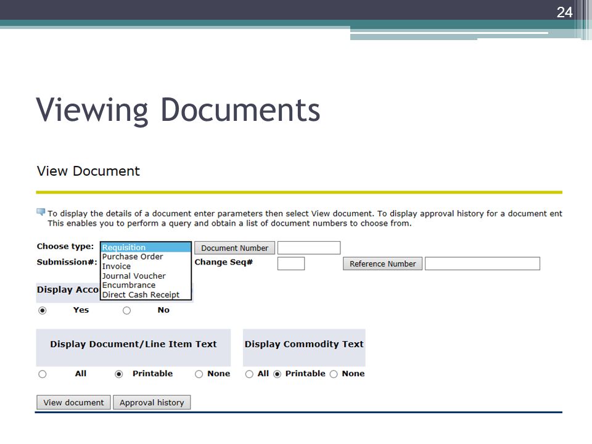This screenshot has height=444, width=592.
Task: Click the Display Document/Line Item Text heading
Action: 133,344
